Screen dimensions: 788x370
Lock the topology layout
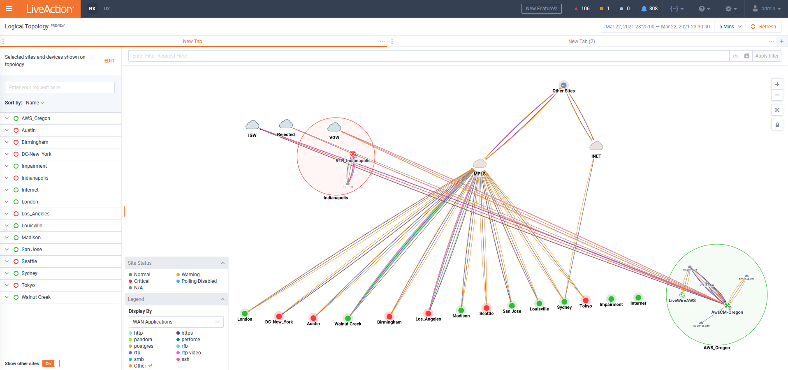coord(777,125)
